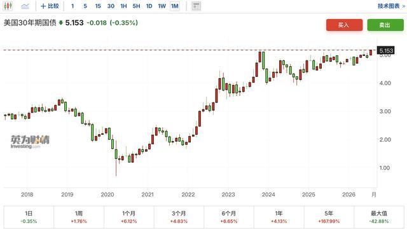Screen dimensions: 407x232
Task: Click the red 买入 buy button
Action: coord(344,25)
